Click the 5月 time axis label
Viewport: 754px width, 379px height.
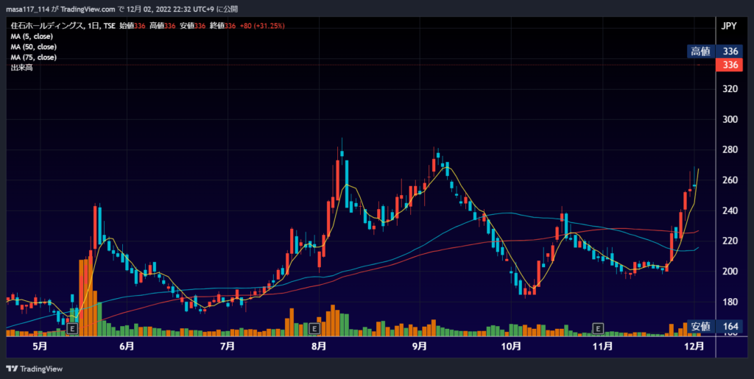pos(40,346)
